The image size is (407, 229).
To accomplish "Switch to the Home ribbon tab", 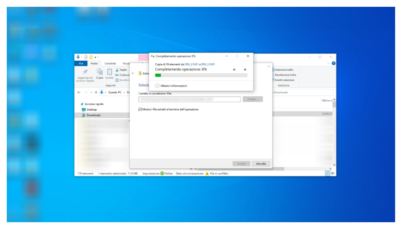I will point(94,64).
